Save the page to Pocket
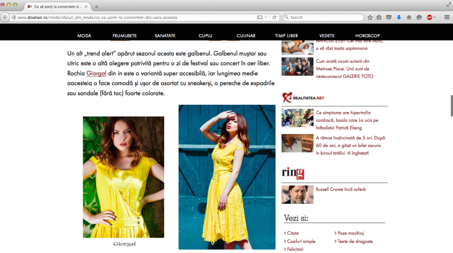The image size is (453, 253). [389, 17]
